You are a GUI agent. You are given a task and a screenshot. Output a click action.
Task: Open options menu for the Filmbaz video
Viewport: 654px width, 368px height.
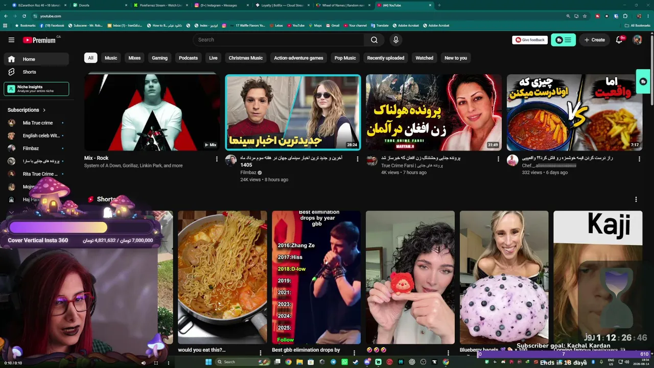click(x=358, y=159)
